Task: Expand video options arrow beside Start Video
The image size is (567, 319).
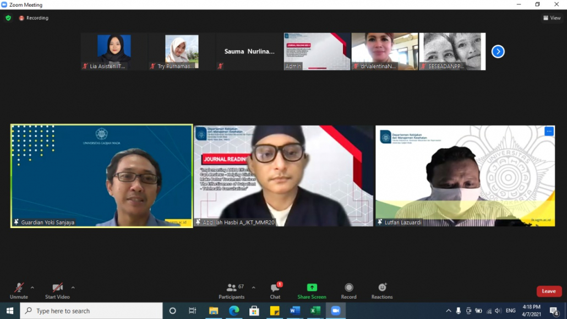Action: pyautogui.click(x=73, y=288)
